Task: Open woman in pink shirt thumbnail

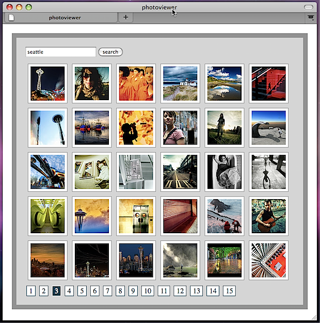Action: point(180,128)
